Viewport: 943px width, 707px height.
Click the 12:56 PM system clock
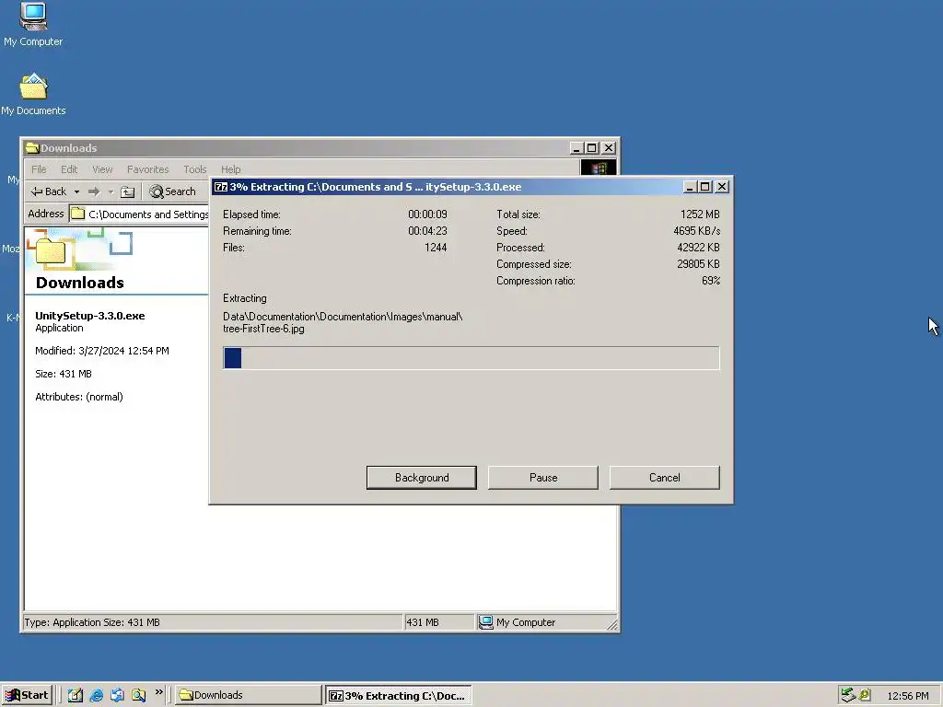907,696
